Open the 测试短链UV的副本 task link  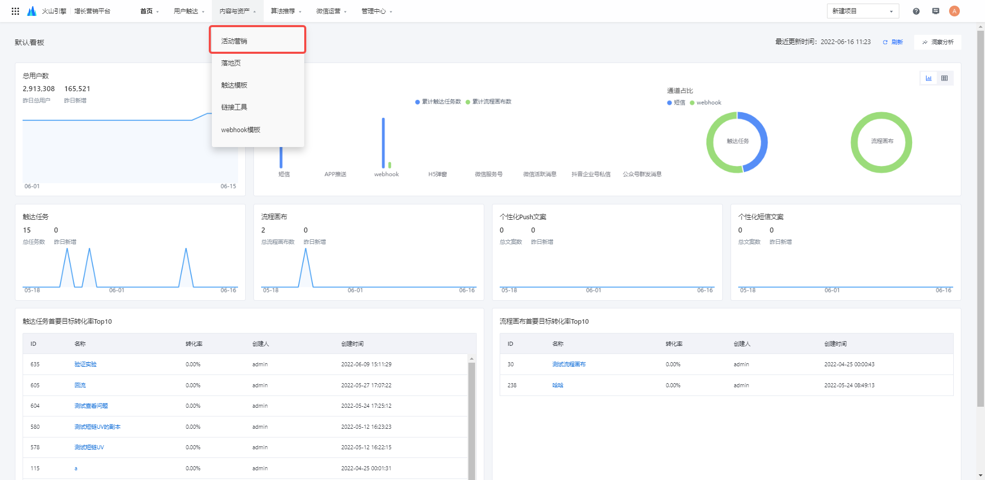97,427
